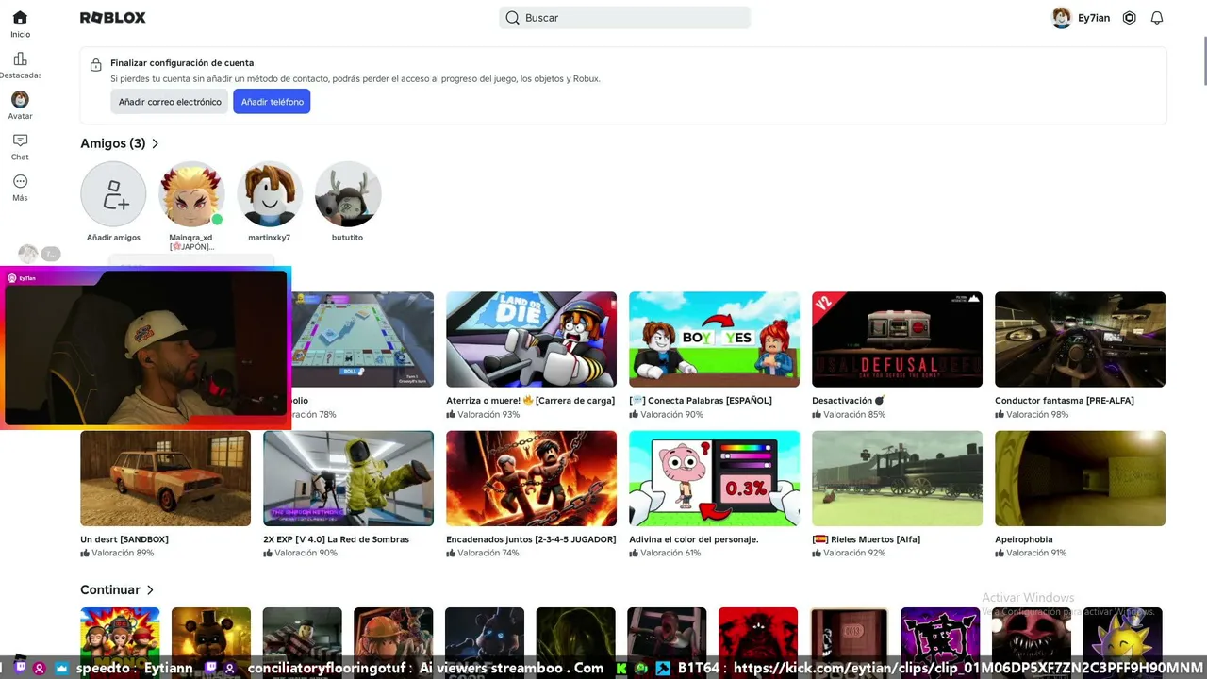Click the padlock icon in account banner

(x=95, y=65)
